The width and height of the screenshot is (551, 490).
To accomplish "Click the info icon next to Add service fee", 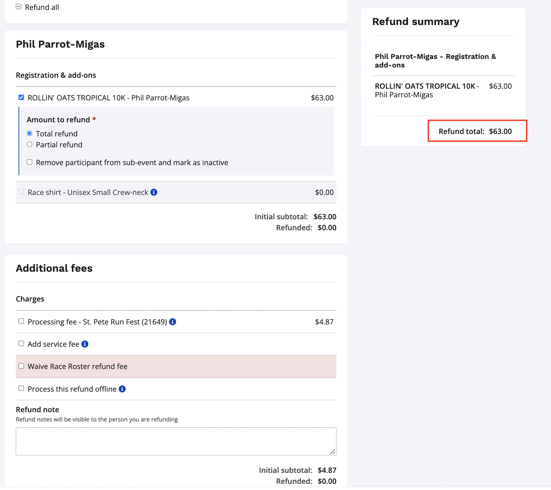I will click(x=85, y=344).
